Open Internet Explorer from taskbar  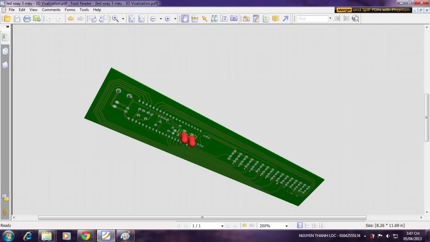(x=28, y=236)
